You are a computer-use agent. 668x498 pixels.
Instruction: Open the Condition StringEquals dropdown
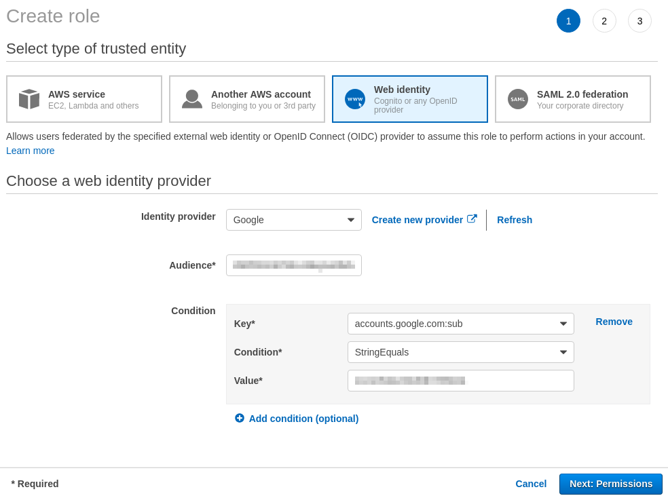click(460, 352)
